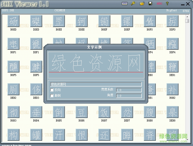Click the sample text field 绿色资源网

[96, 84]
